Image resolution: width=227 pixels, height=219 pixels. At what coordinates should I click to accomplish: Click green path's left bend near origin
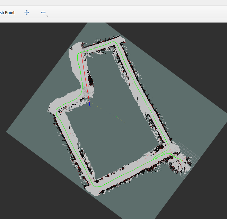(58, 110)
